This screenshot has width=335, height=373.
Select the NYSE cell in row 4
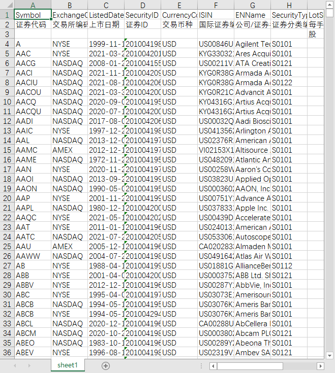pos(70,44)
